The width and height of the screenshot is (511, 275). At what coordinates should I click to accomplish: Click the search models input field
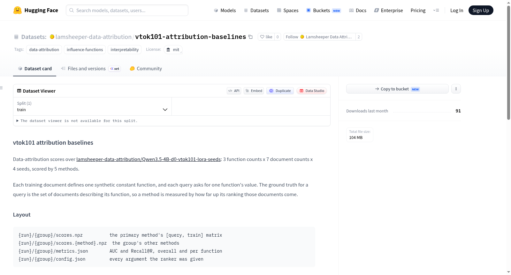tap(127, 10)
